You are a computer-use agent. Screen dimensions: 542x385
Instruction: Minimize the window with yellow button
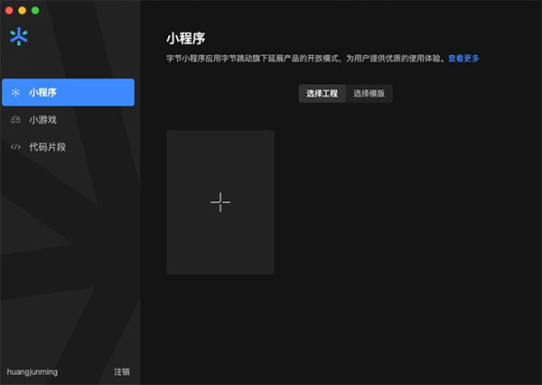coord(23,10)
